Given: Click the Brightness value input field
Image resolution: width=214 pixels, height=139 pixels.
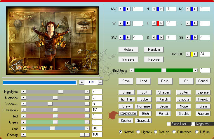Looking at the screenshot, I should click(205, 70).
